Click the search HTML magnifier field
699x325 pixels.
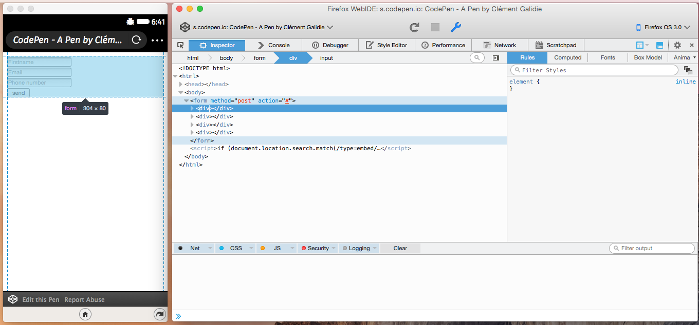coord(477,58)
